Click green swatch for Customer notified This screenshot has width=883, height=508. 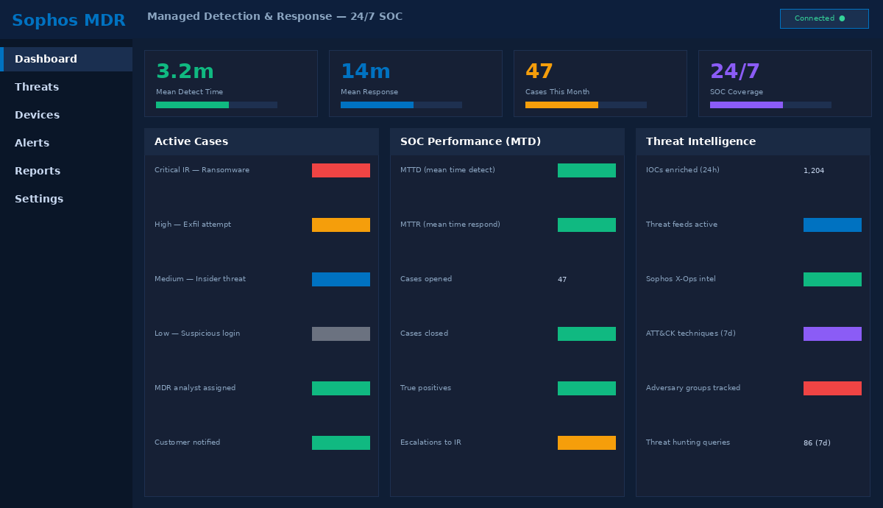coord(341,442)
